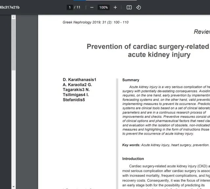Zoom in with the plus button
Screen dimensions: 210x189
[x=115, y=7]
